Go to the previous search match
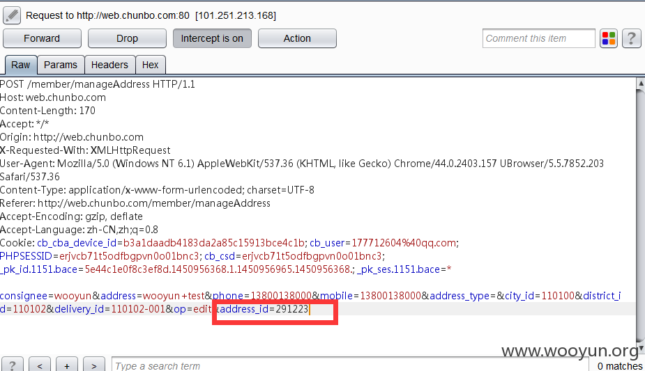This screenshot has height=371, width=645. [40, 365]
